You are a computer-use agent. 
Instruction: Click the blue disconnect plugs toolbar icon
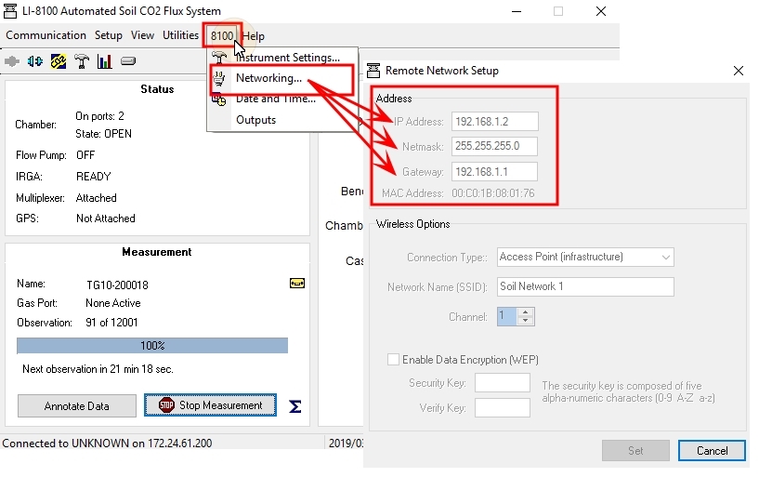pos(35,61)
